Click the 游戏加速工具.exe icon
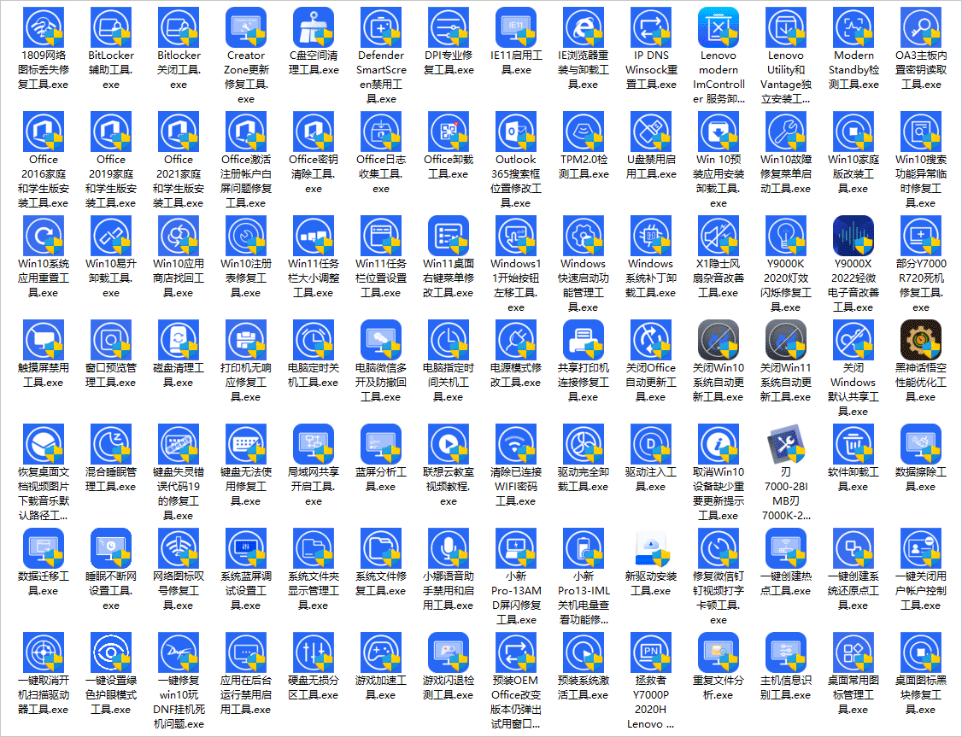Image resolution: width=962 pixels, height=737 pixels. coord(381,653)
